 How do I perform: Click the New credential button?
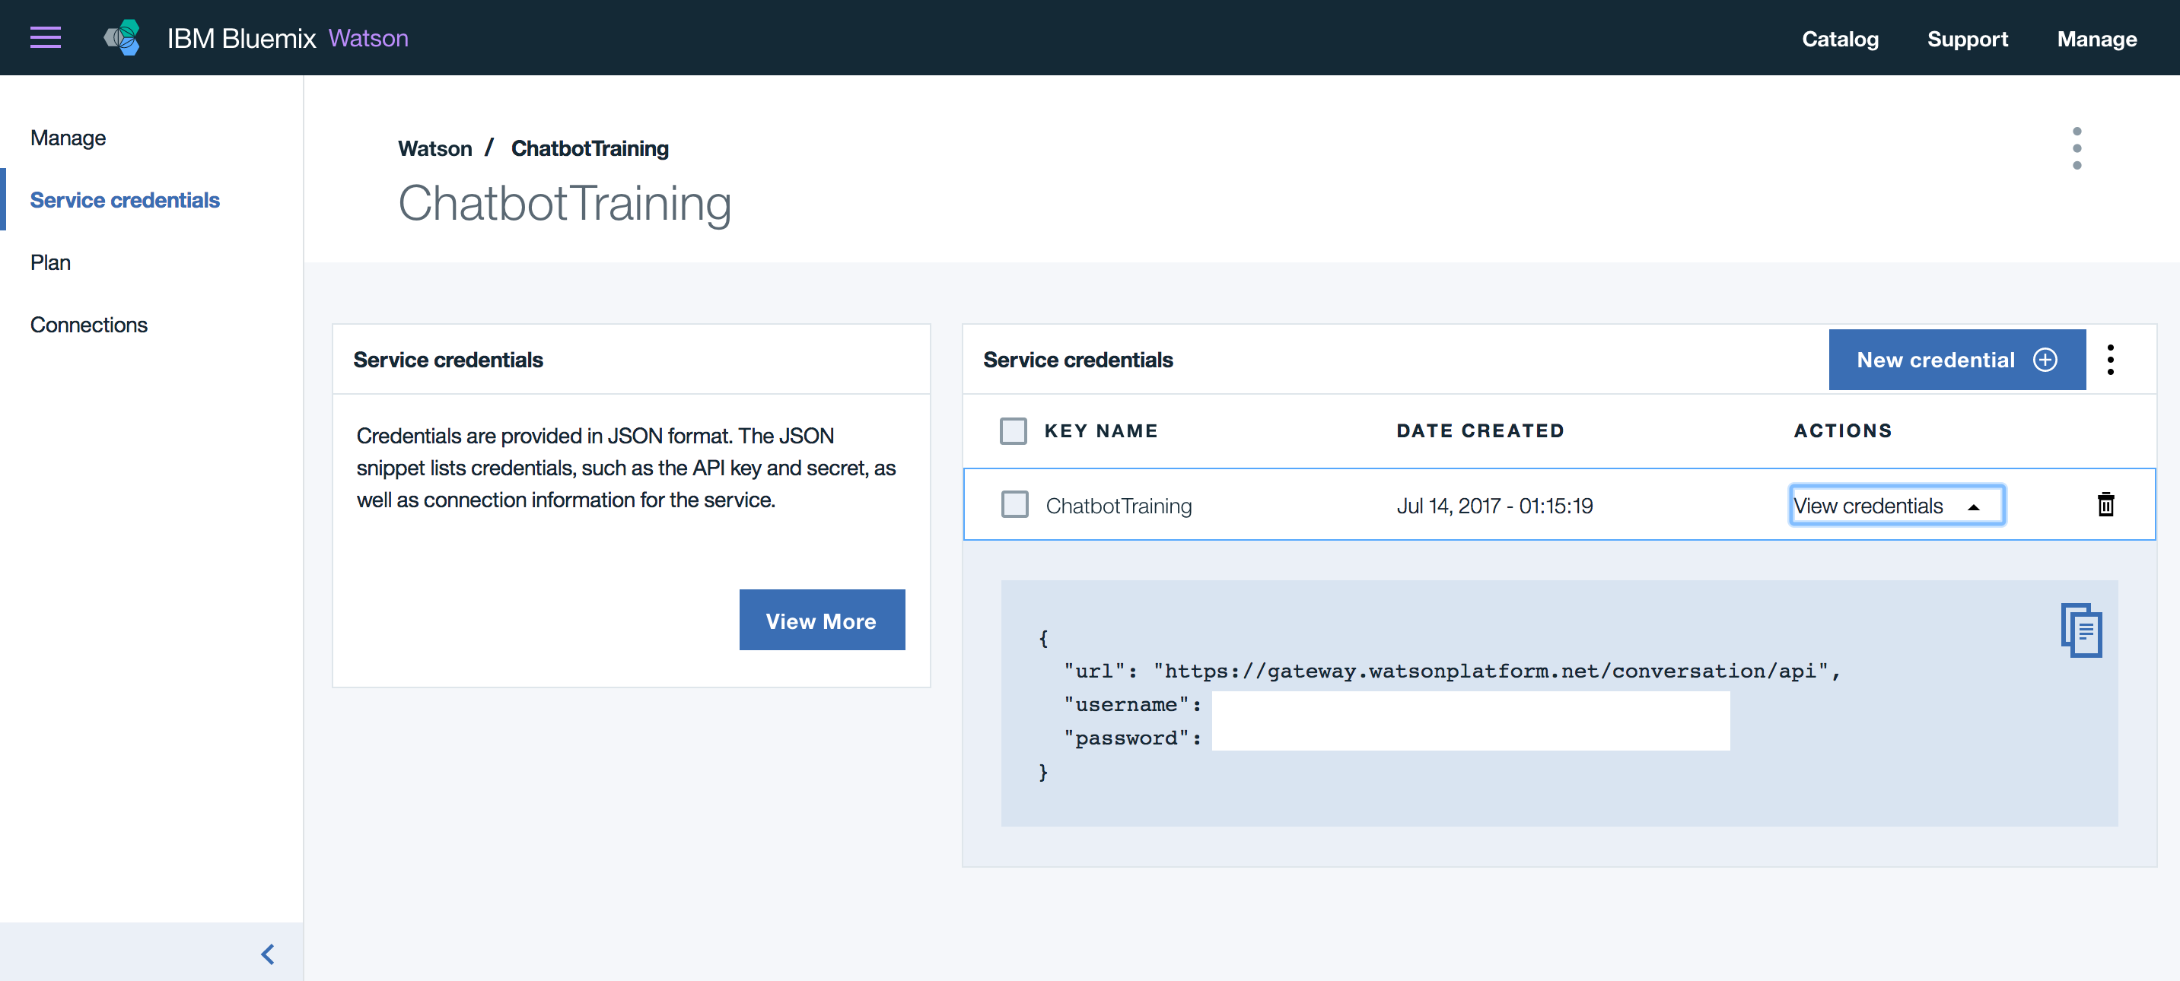point(1956,360)
